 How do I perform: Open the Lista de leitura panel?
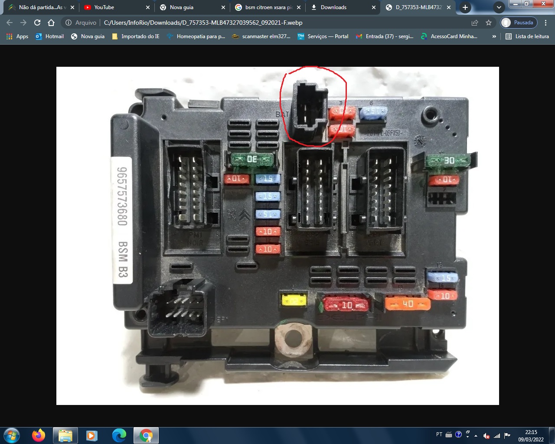527,36
